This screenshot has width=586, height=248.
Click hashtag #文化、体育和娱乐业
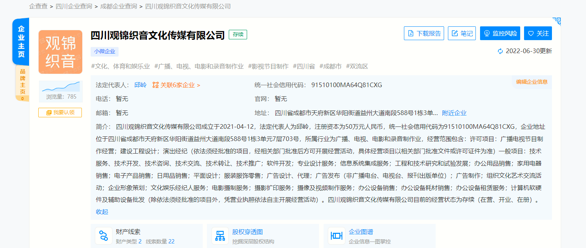pyautogui.click(x=120, y=66)
